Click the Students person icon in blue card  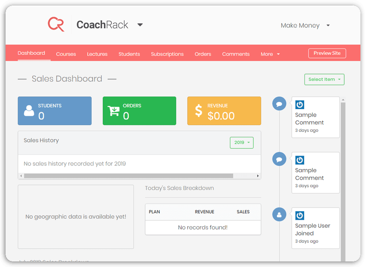[29, 111]
